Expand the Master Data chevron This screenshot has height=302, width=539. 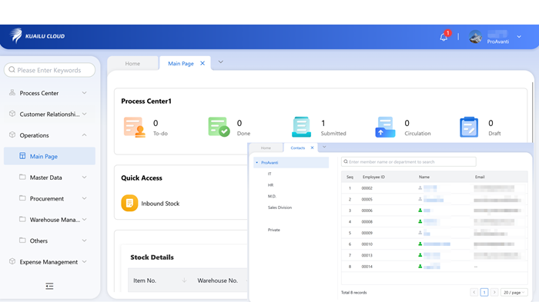pyautogui.click(x=84, y=178)
